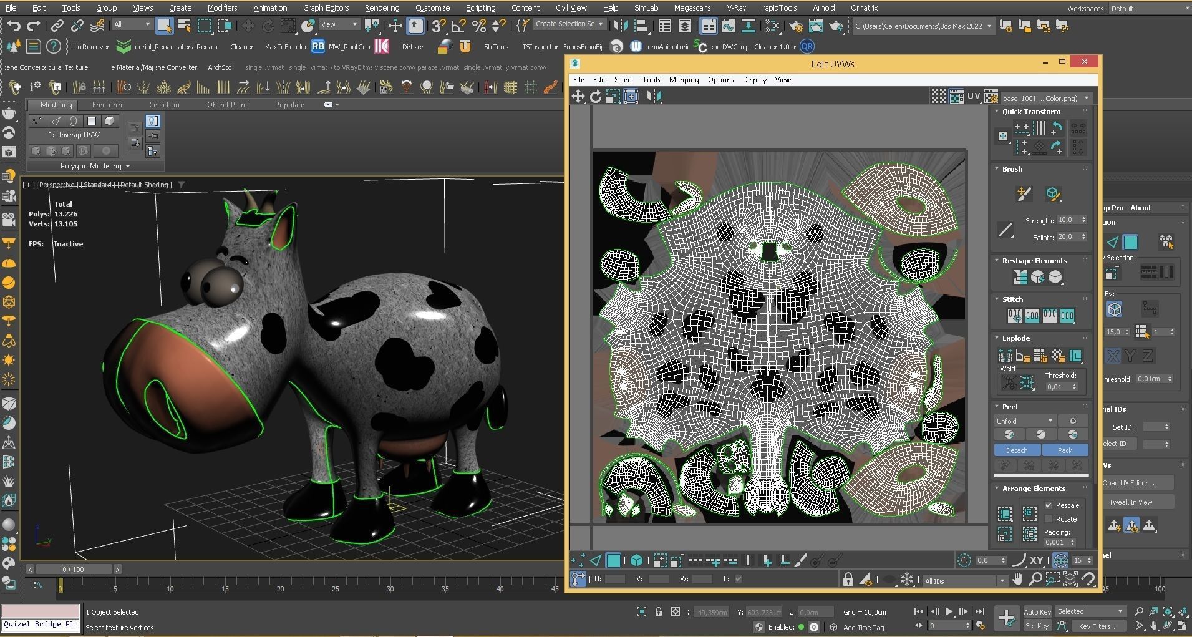Click the Mirror icon in Edit UVWs toolbar
This screenshot has width=1192, height=637.
pyautogui.click(x=654, y=96)
